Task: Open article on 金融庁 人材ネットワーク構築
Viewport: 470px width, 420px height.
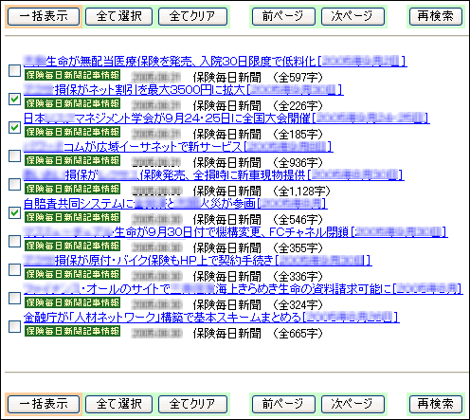Action: pos(211,318)
